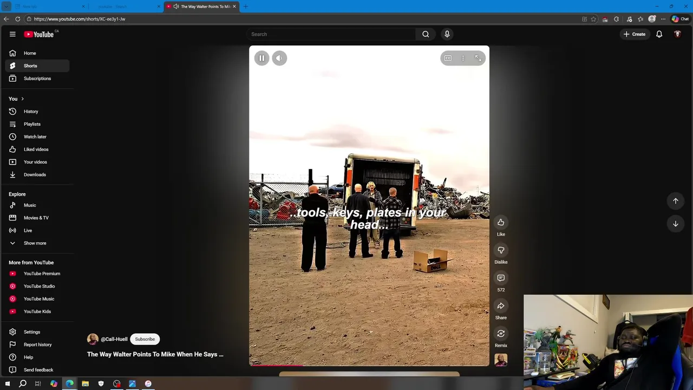Viewport: 693px width, 390px height.
Task: Click the Call-Huell channel avatar
Action: (93, 339)
